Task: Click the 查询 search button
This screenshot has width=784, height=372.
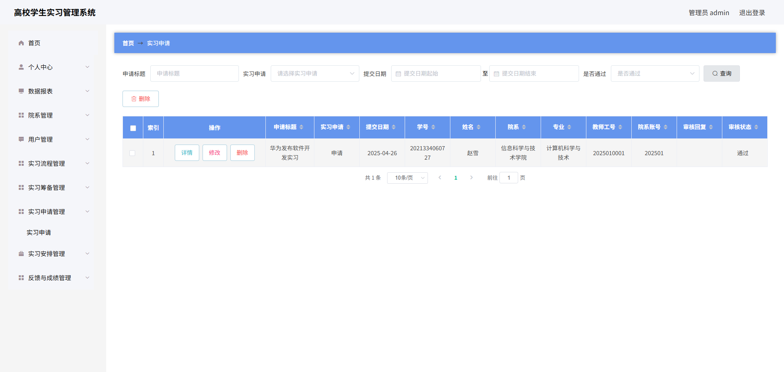Action: (722, 74)
